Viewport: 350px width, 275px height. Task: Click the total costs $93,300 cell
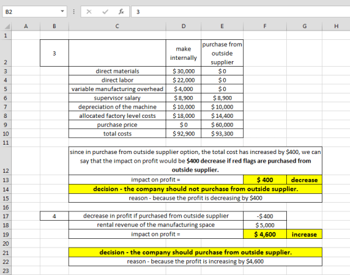click(222, 133)
